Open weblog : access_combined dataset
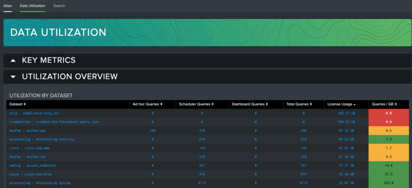The image size is (412, 188). coord(32,166)
